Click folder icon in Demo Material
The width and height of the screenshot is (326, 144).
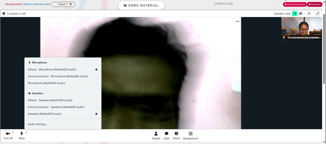click(125, 6)
